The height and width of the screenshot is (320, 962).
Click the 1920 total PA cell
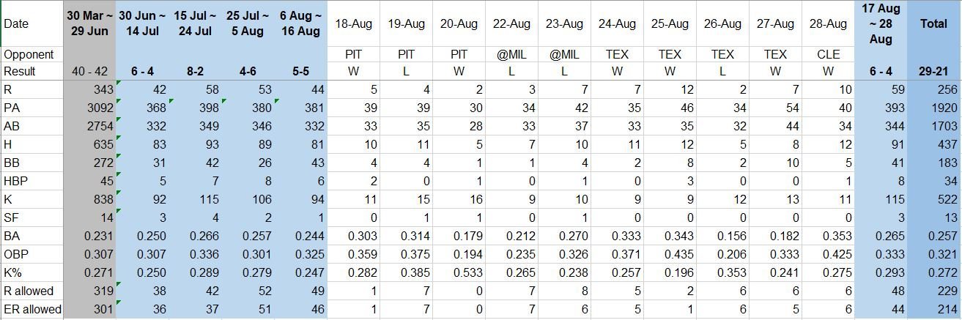(933, 108)
